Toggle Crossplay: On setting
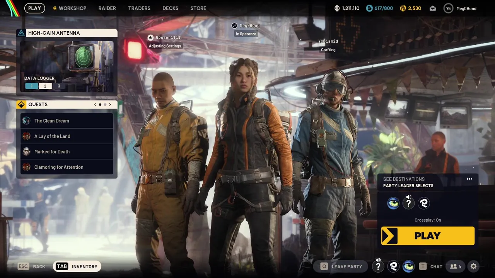Image resolution: width=495 pixels, height=278 pixels. point(428,220)
